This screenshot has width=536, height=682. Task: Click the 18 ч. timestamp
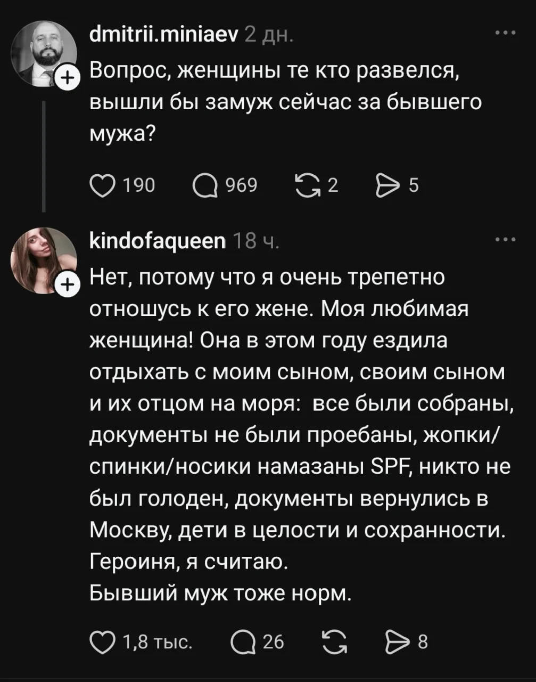[x=257, y=241]
